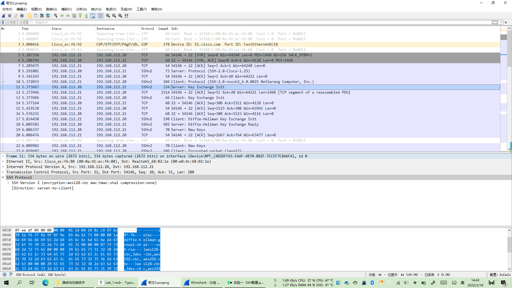512x288 pixels.
Task: Toggle auto-scroll during live capture
Action: (x=93, y=16)
